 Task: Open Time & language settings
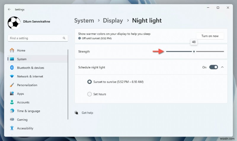click(38, 111)
